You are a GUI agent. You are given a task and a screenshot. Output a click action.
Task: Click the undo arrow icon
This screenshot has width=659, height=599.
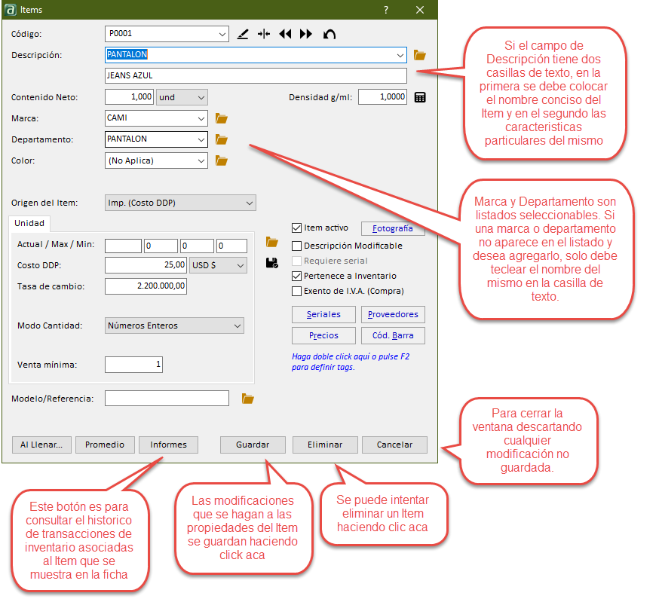coord(329,34)
